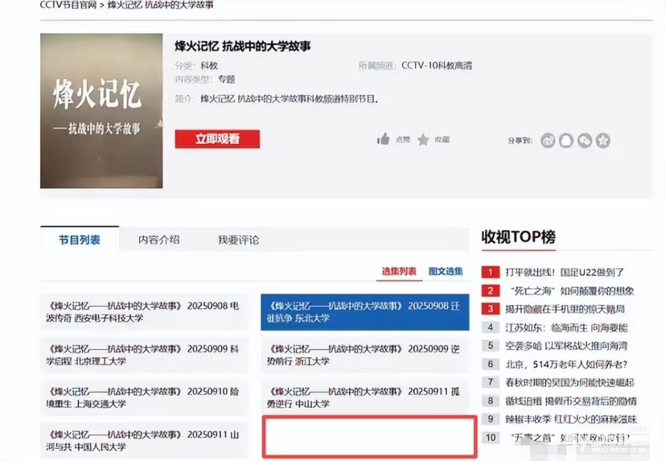Click the thumbs-up like icon
Image resolution: width=665 pixels, height=461 pixels.
(384, 140)
